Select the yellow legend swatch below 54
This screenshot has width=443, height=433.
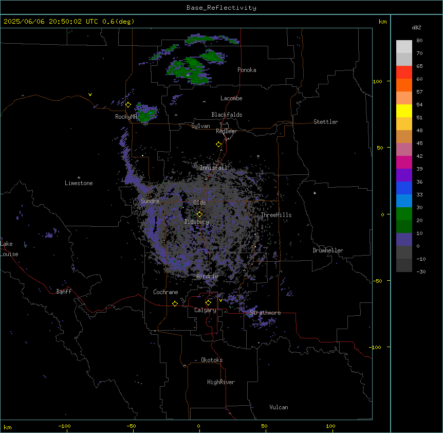[x=404, y=111]
